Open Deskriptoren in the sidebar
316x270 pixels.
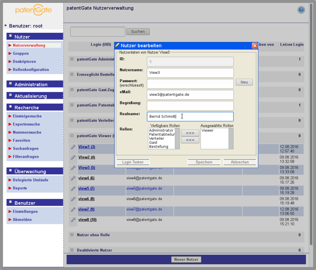[x=24, y=62]
